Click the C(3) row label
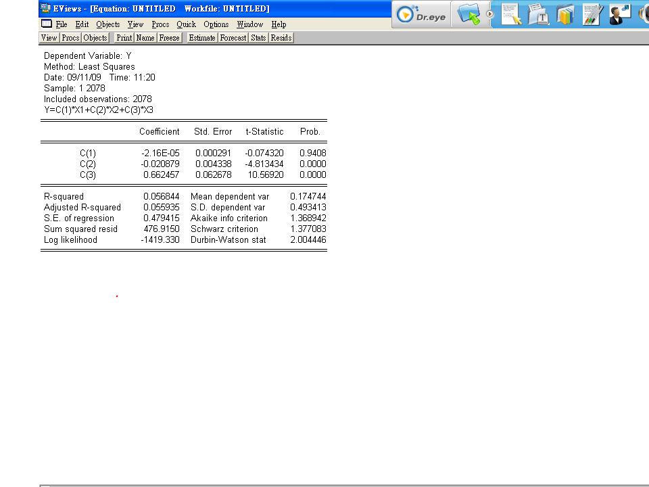The image size is (649, 487). point(88,175)
